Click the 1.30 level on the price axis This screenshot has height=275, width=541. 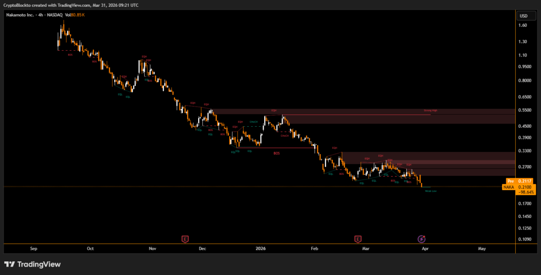point(523,42)
